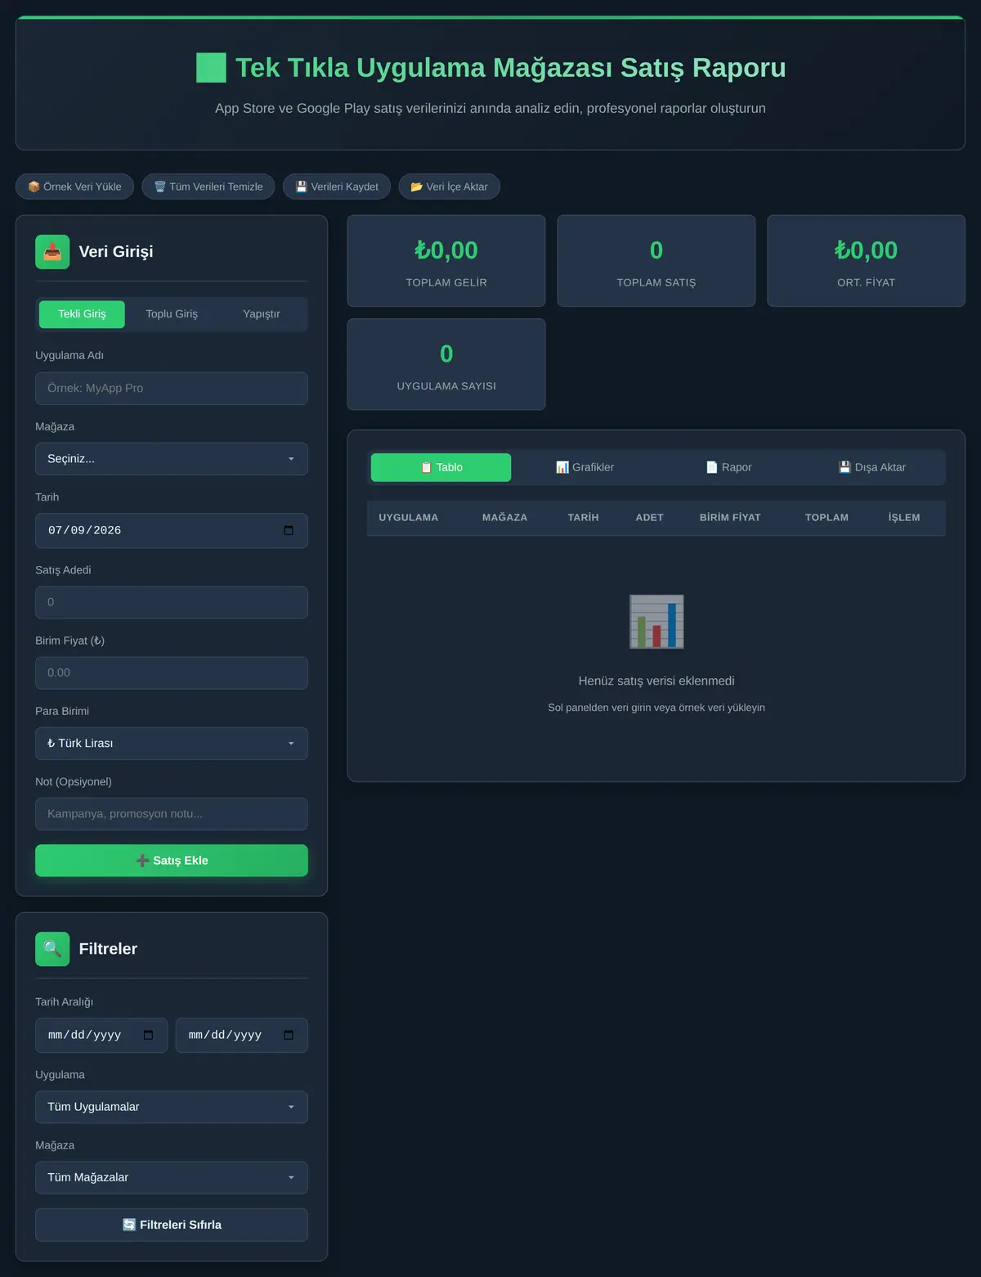Viewport: 981px width, 1277px height.
Task: Open the Grafikler tab
Action: click(585, 467)
